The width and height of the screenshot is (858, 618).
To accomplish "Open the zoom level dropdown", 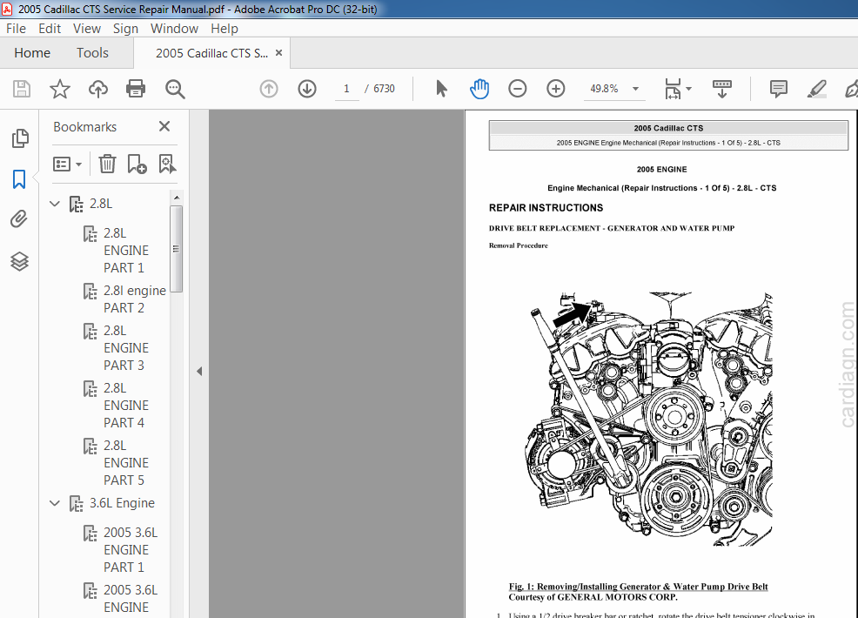I will pyautogui.click(x=635, y=89).
